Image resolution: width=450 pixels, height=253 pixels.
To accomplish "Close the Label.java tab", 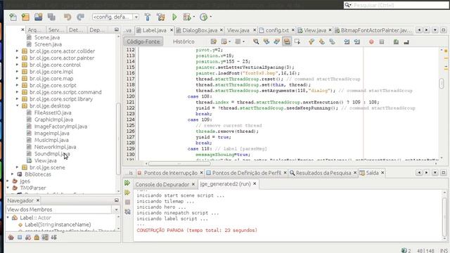I will [172, 30].
